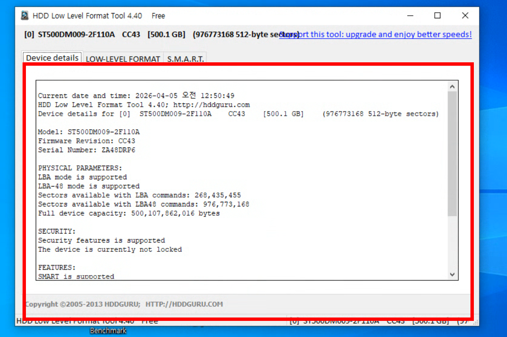Follow the upgrade and enjoy better speeds link
This screenshot has height=337, width=507.
click(x=375, y=34)
